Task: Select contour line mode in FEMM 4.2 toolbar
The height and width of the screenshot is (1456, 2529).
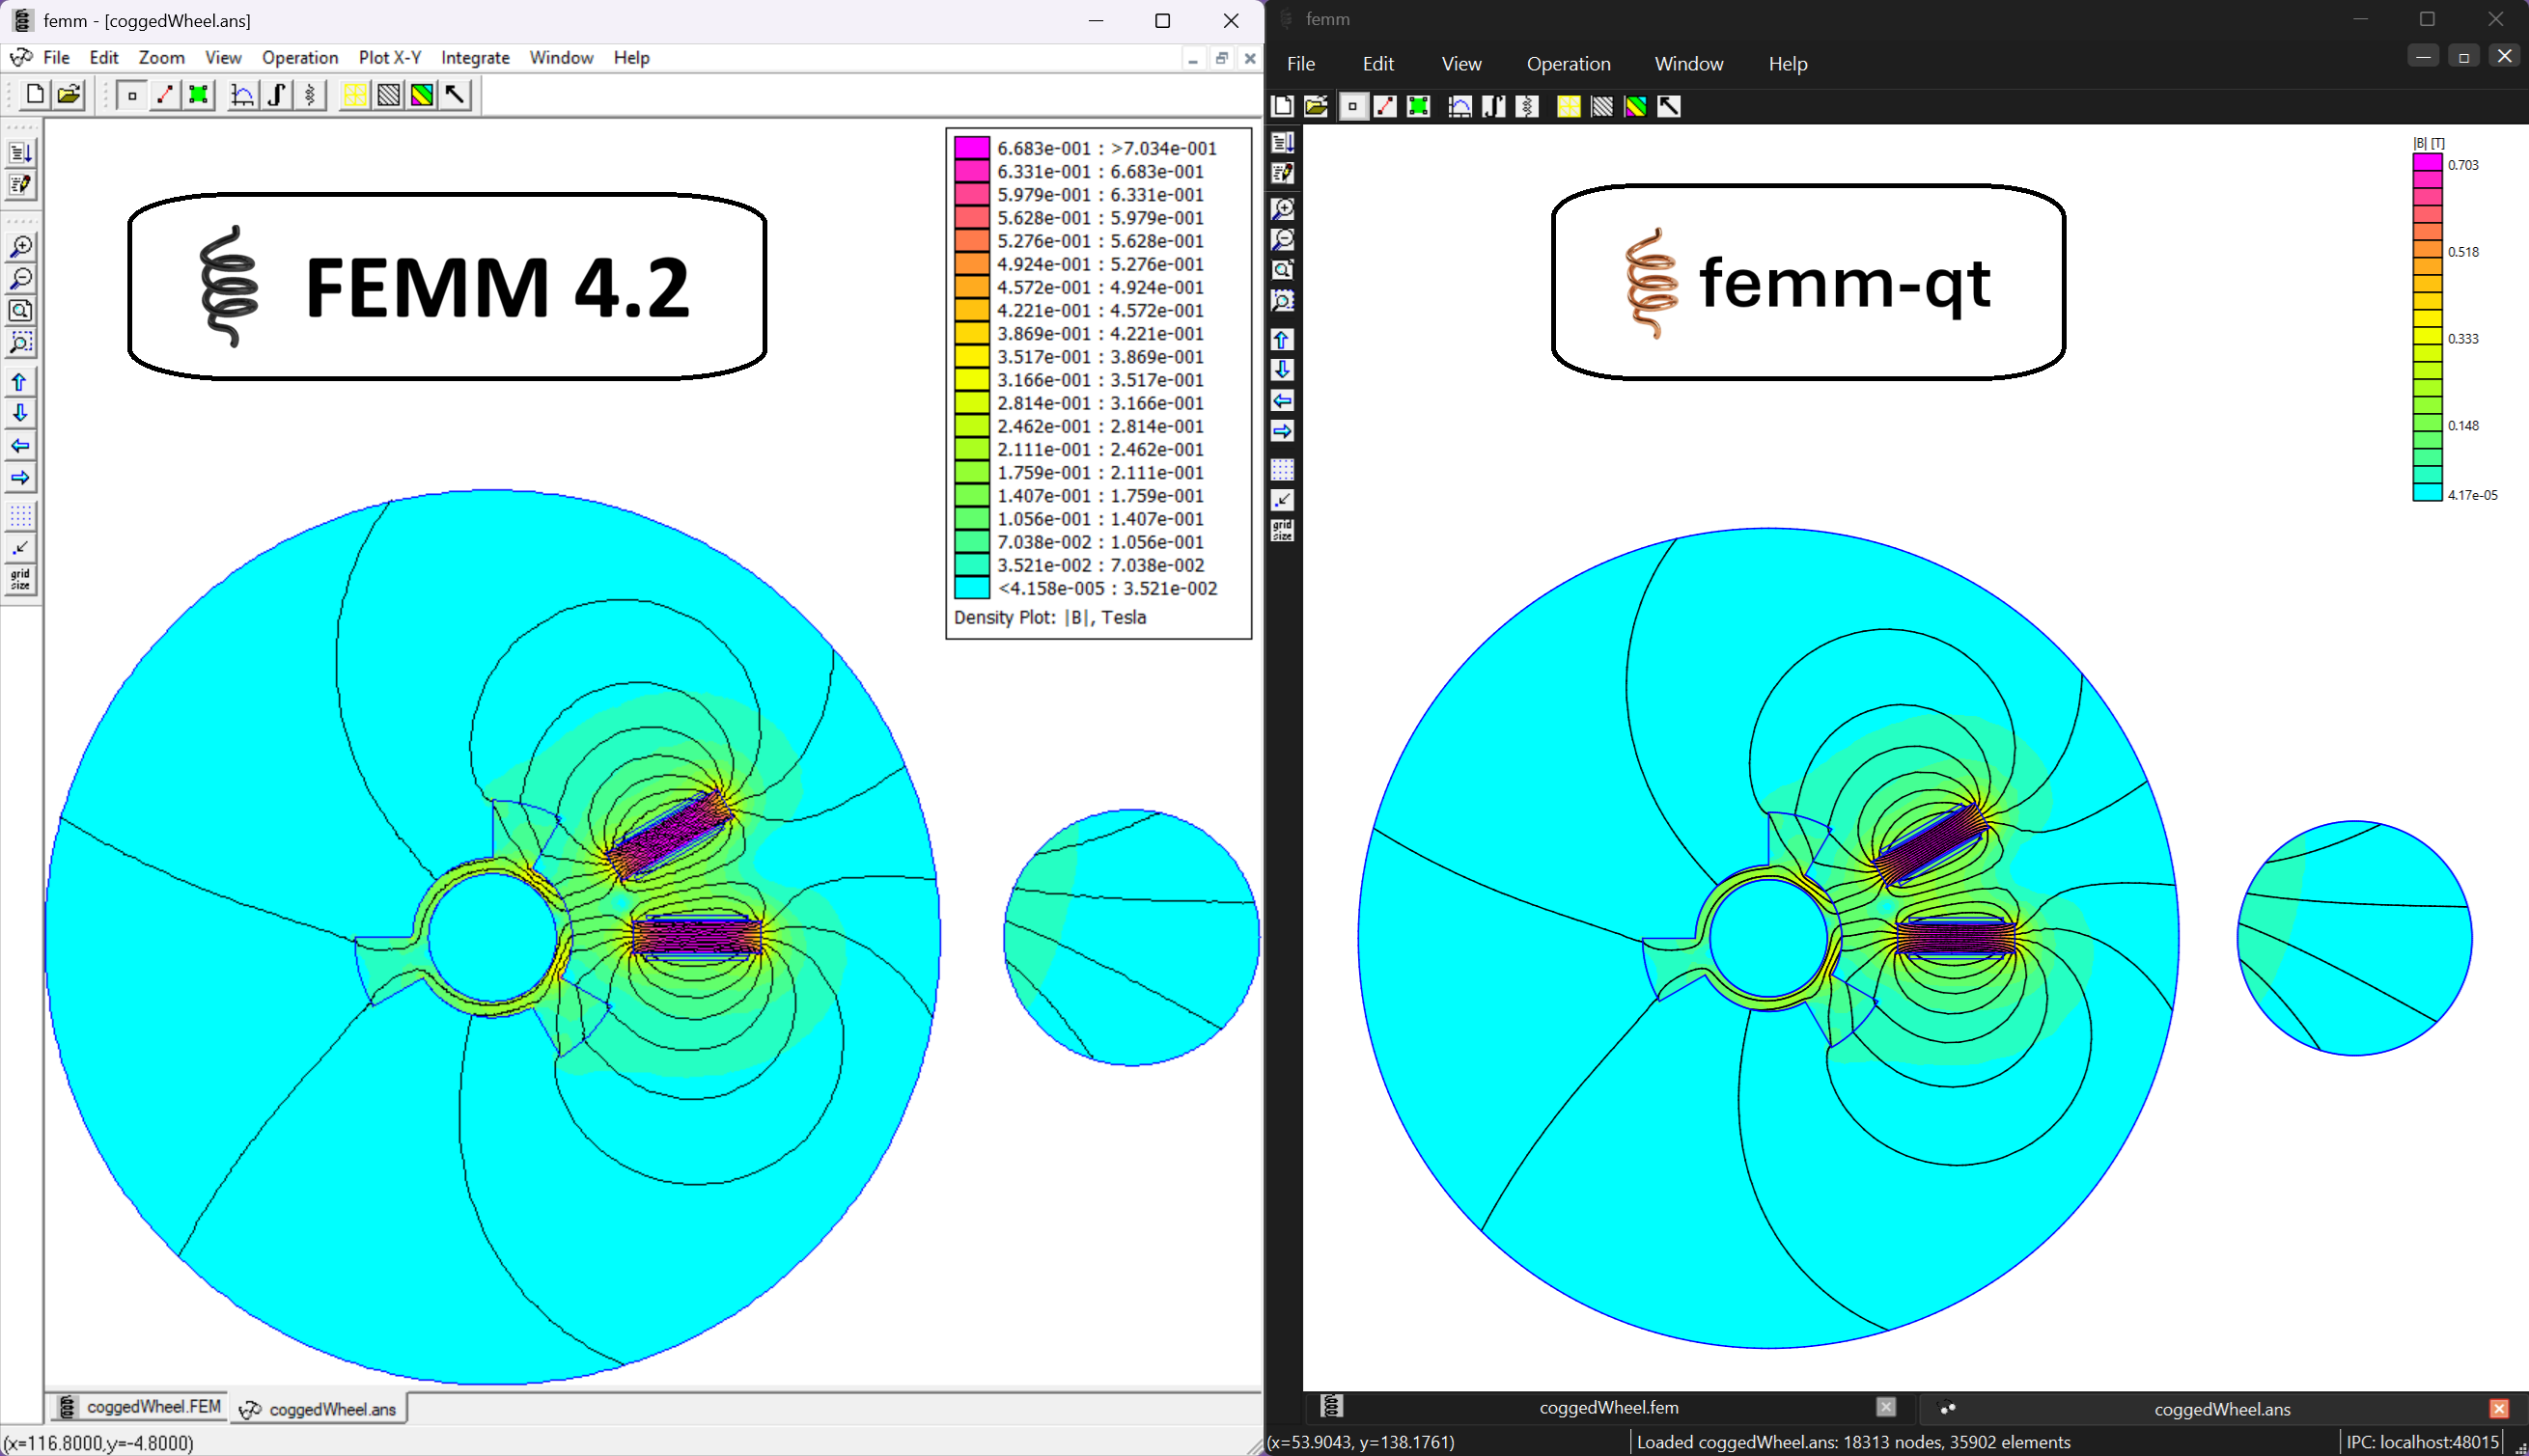Action: [165, 95]
